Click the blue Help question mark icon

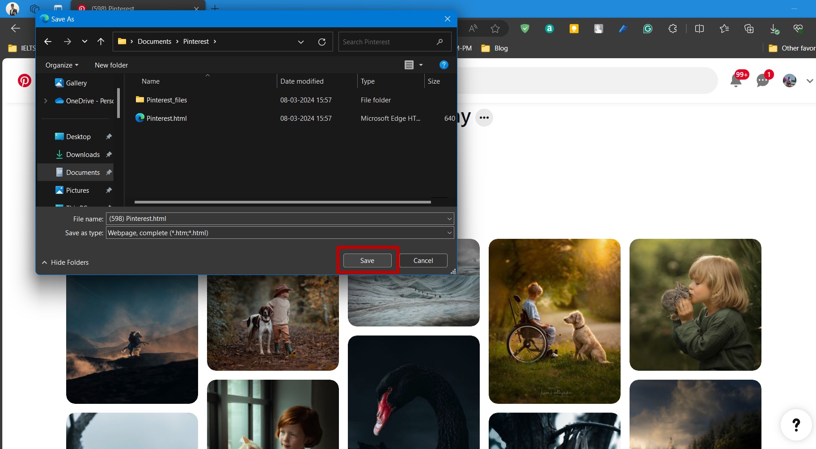(x=444, y=65)
